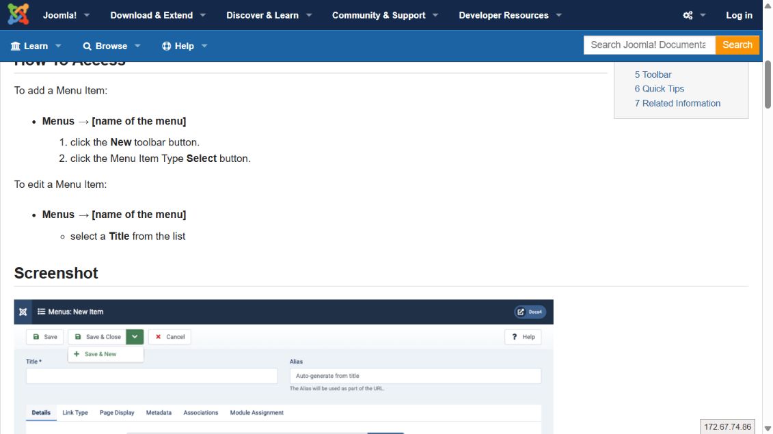Click the 172.67.74.86 IP label
This screenshot has width=773, height=434.
click(x=727, y=426)
